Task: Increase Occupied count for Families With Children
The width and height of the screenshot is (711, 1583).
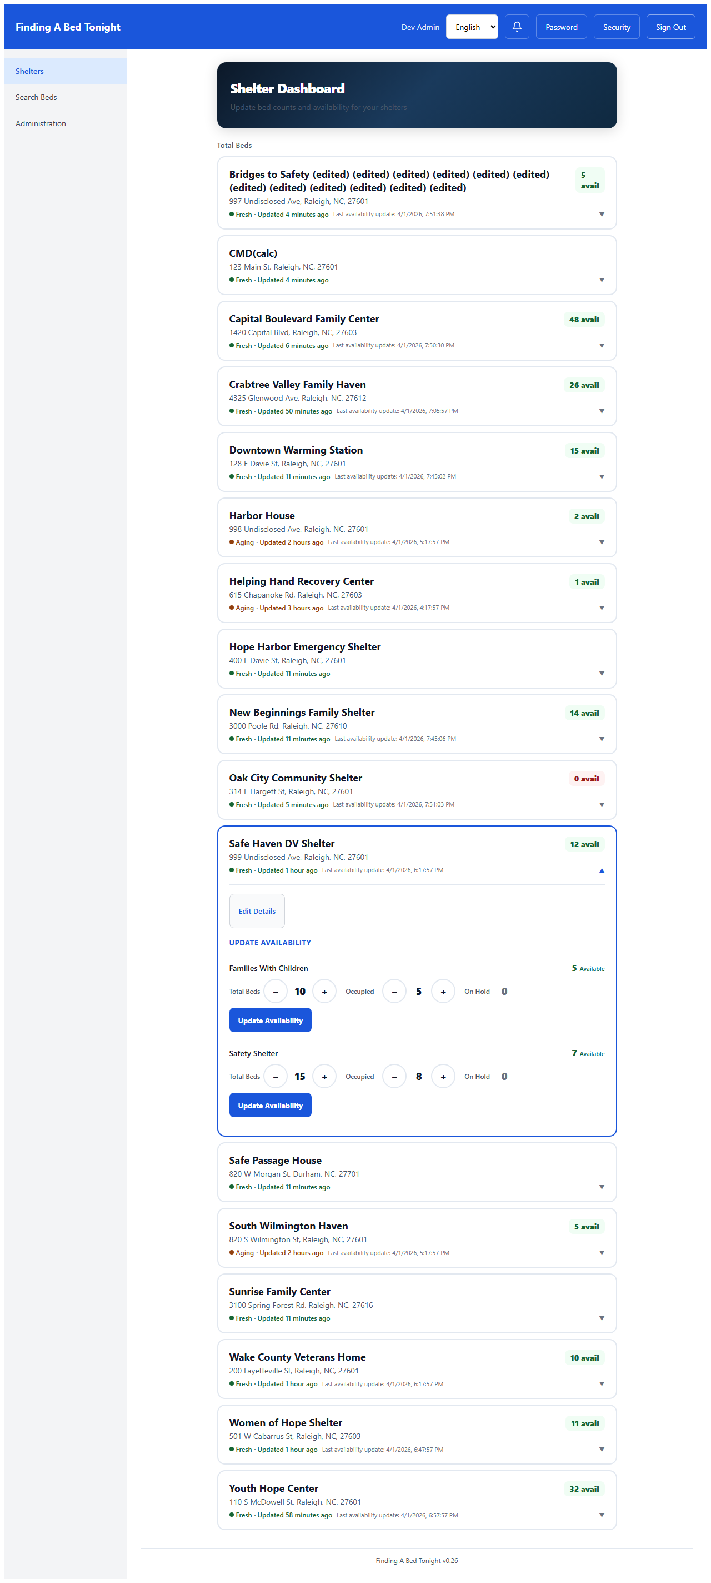Action: 443,991
